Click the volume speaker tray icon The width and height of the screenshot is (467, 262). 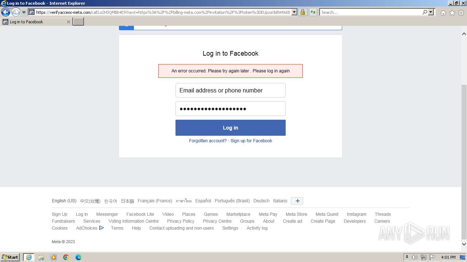coord(415,257)
